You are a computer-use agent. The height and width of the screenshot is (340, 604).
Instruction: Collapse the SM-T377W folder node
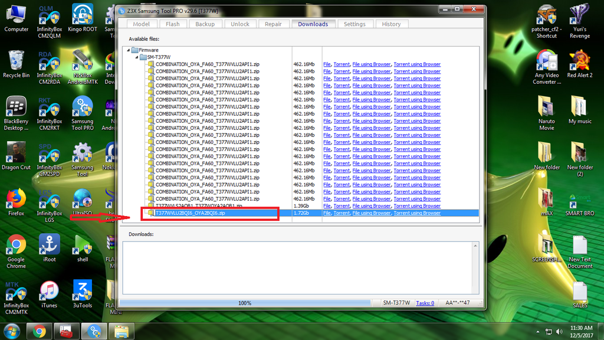(136, 57)
